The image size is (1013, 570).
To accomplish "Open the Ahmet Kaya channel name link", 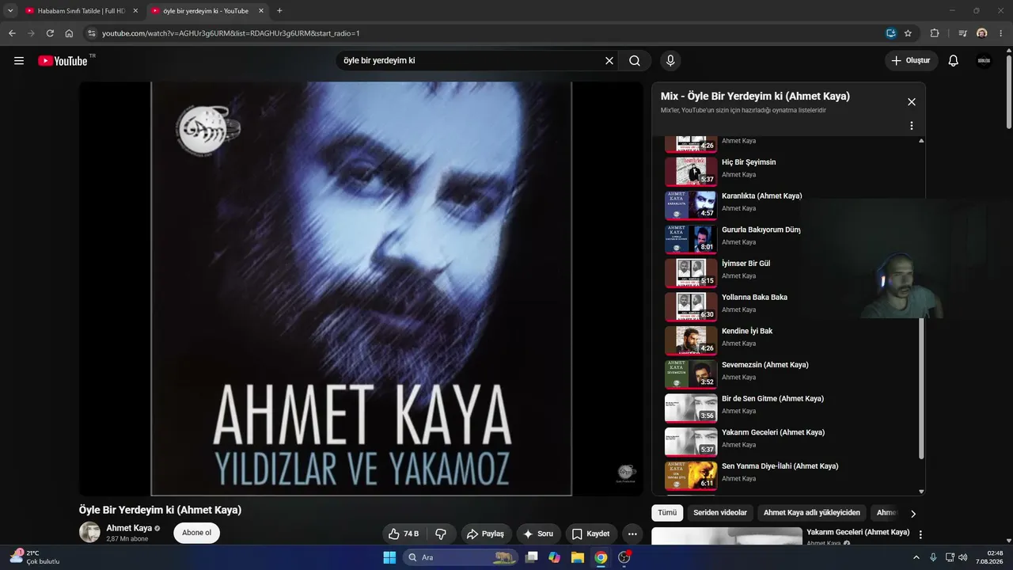I will (x=129, y=528).
